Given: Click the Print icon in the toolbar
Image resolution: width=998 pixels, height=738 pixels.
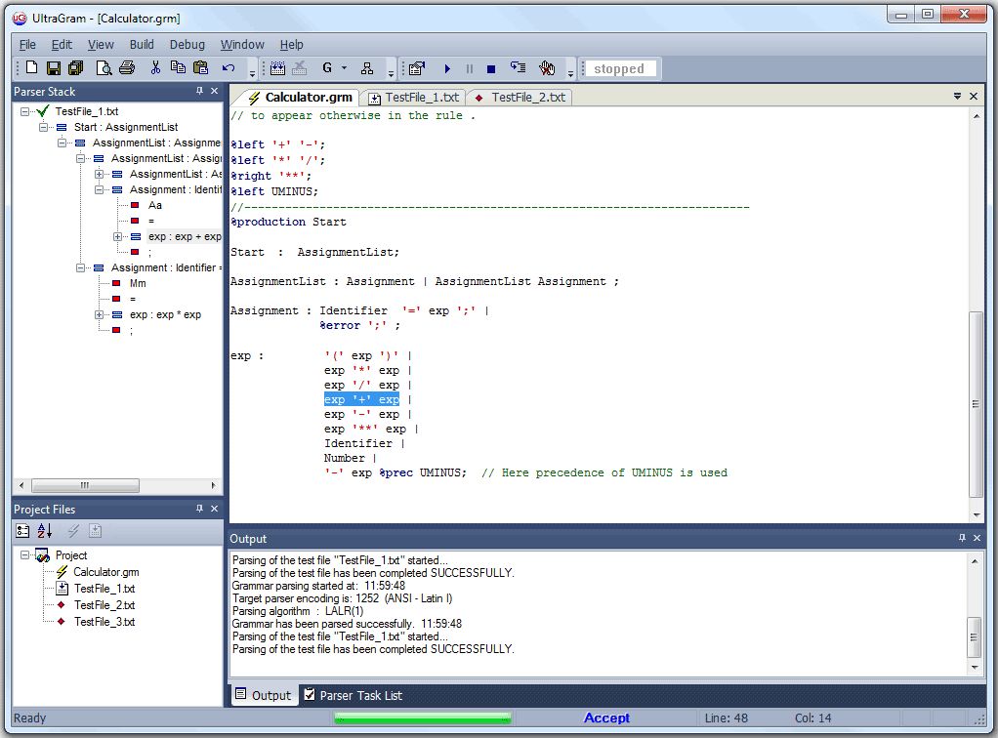Looking at the screenshot, I should [127, 68].
